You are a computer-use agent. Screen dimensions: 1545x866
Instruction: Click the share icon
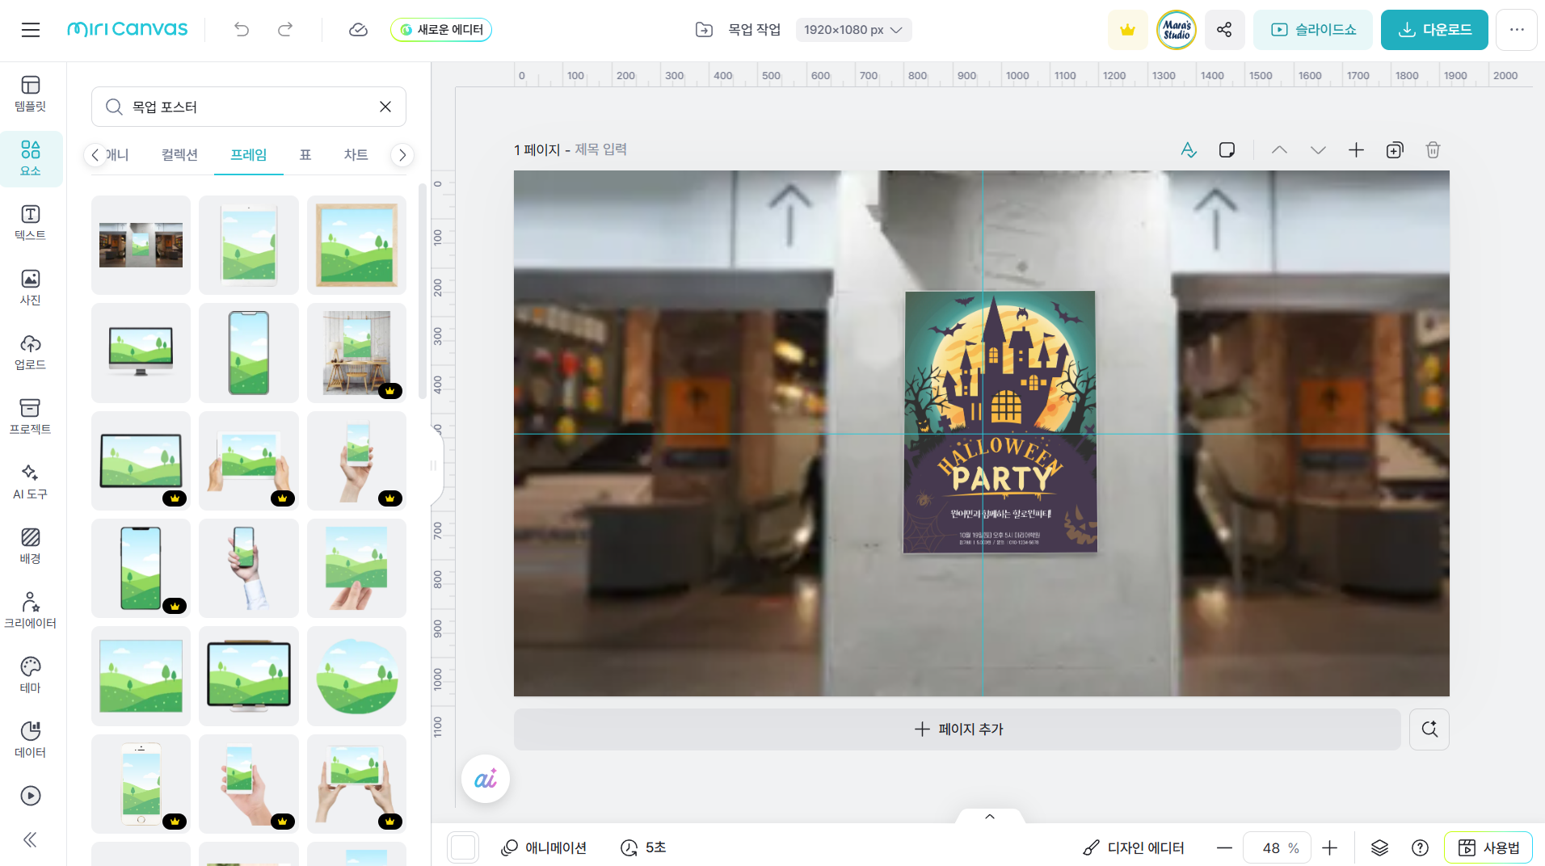1224,30
